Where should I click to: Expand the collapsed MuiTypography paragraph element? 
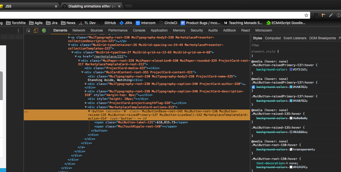point(69,37)
